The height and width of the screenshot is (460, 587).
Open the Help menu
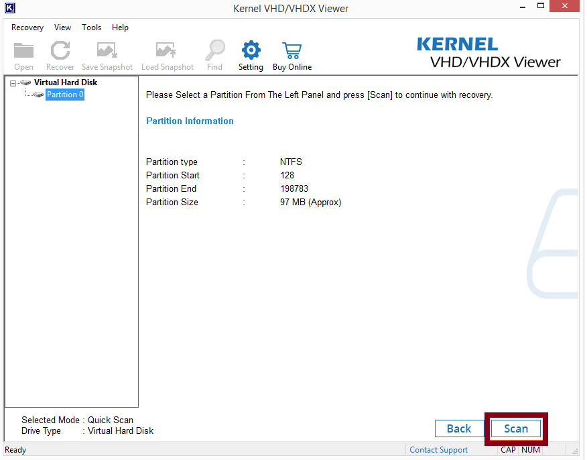[120, 27]
